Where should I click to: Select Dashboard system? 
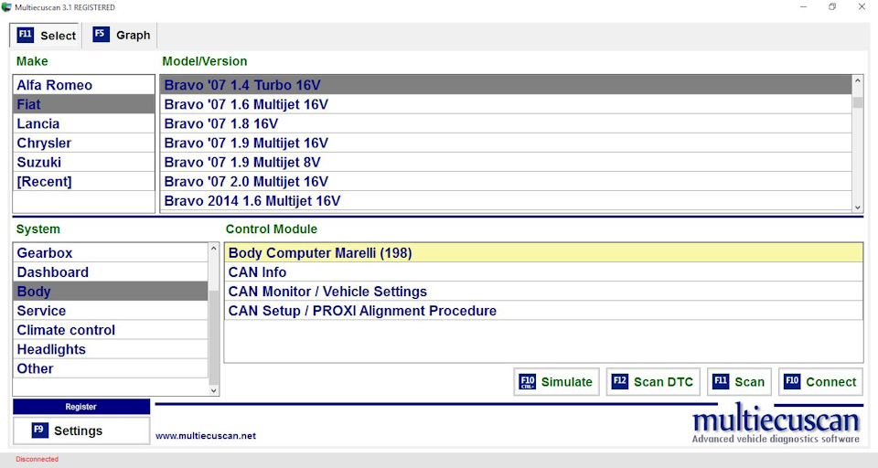[x=111, y=272]
